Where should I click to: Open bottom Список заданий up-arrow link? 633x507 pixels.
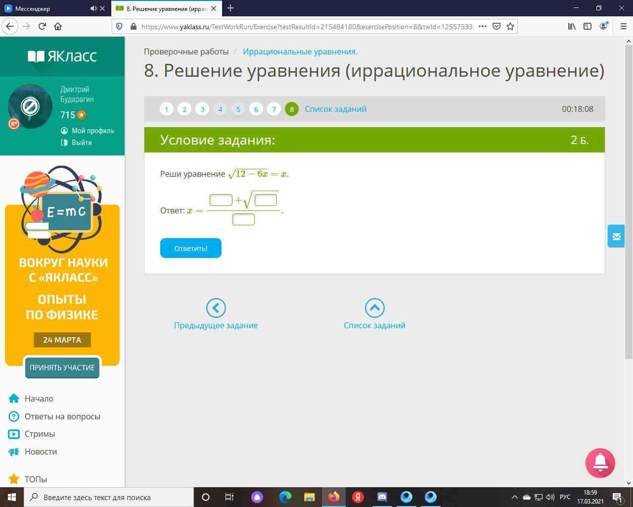point(374,314)
